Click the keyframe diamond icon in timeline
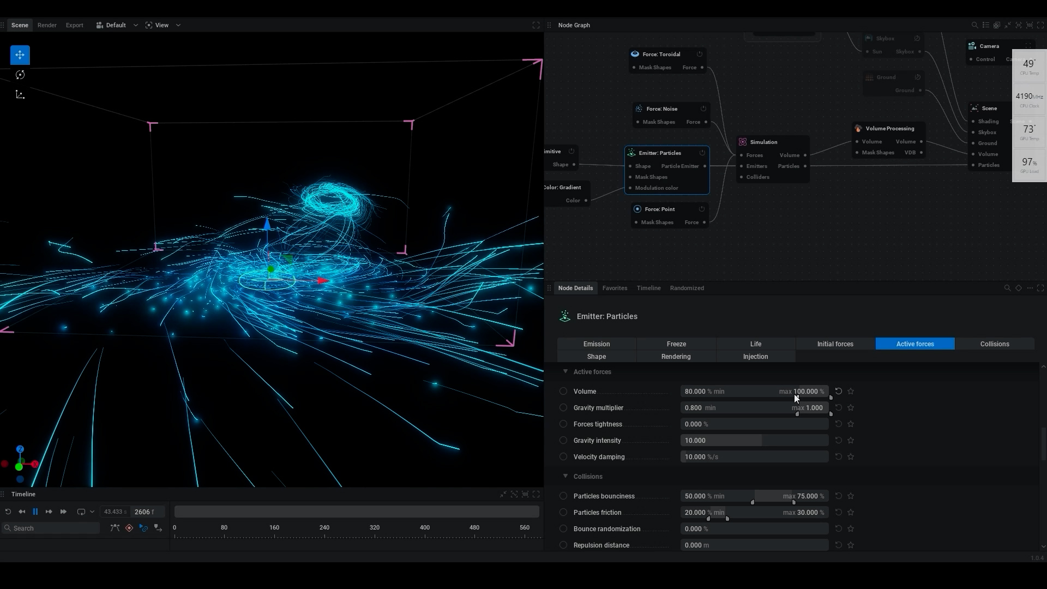The width and height of the screenshot is (1047, 589). point(129,528)
